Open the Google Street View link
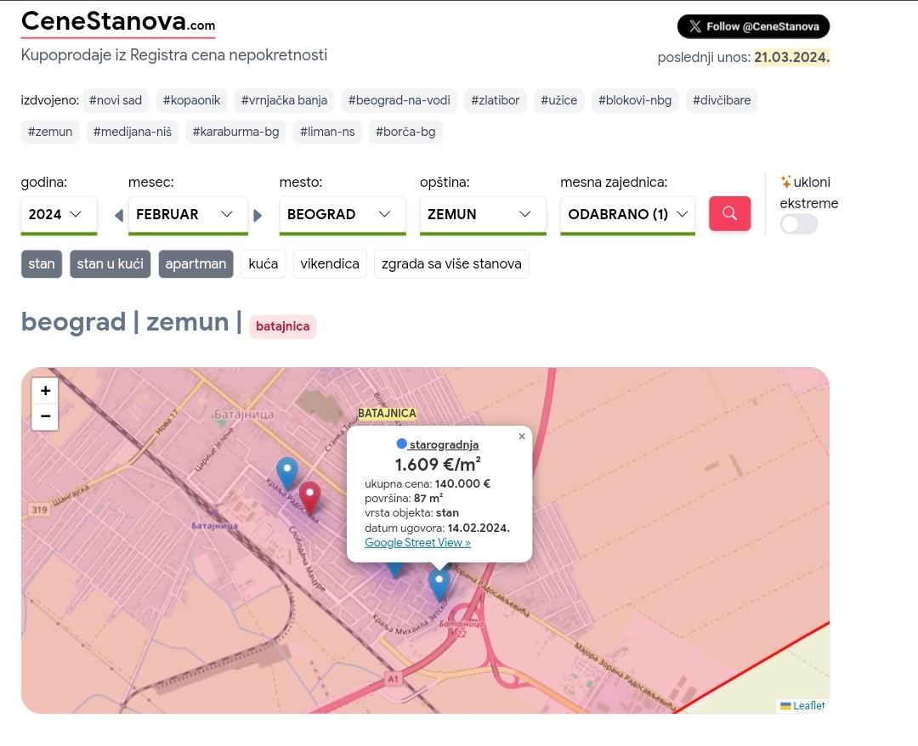Viewport: 918px width, 746px height. point(417,543)
